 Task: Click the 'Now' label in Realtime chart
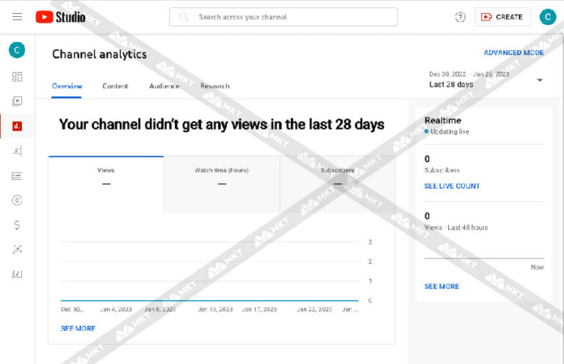click(538, 267)
